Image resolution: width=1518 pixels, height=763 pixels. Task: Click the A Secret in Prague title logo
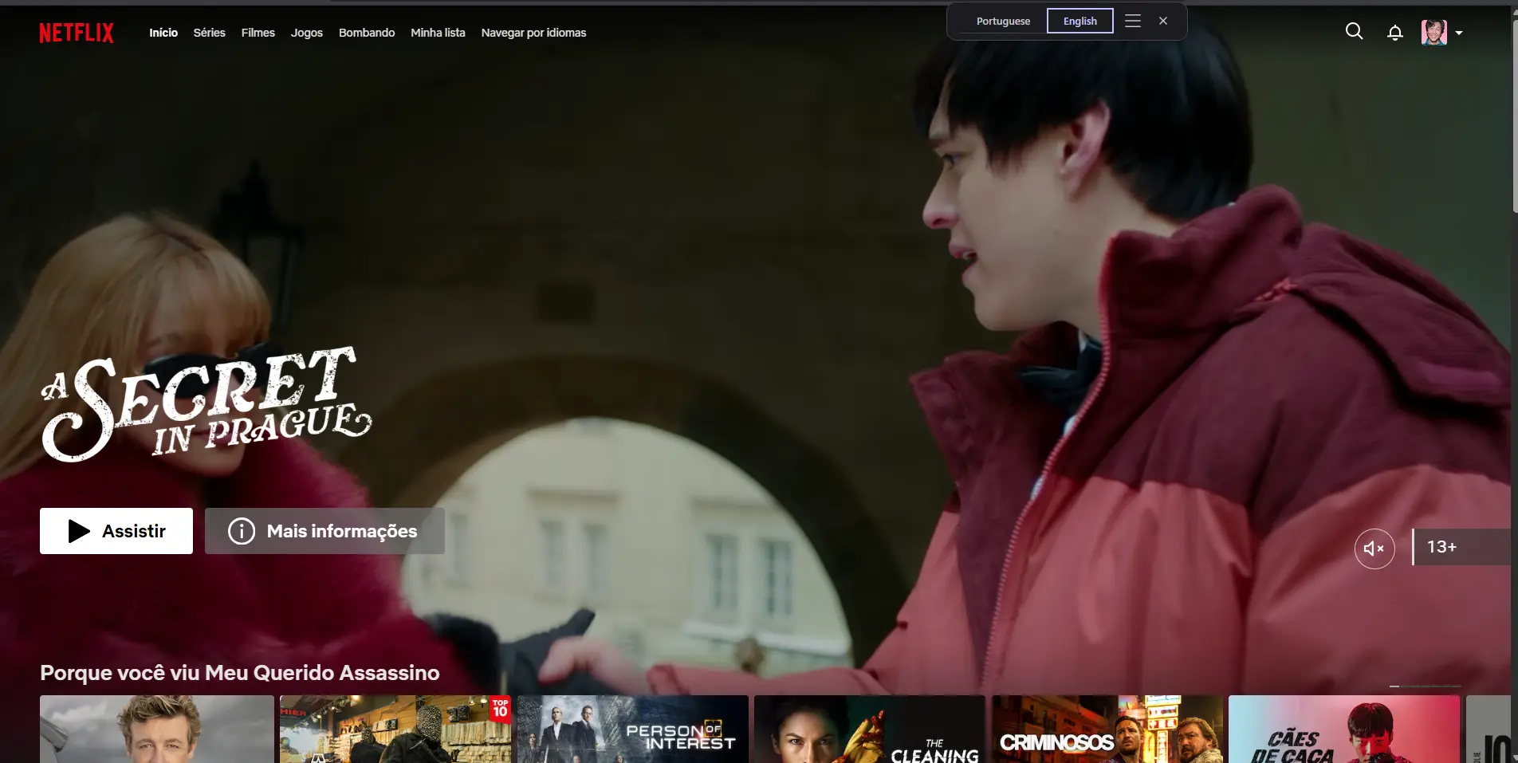(206, 404)
